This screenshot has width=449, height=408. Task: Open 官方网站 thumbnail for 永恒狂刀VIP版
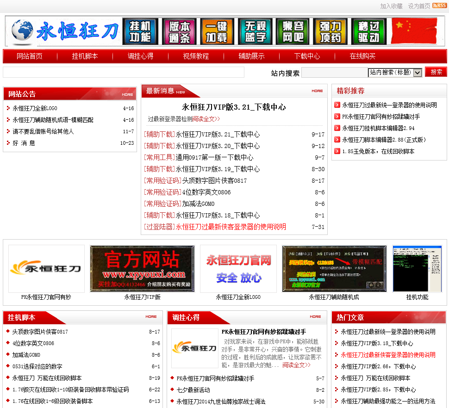point(142,269)
